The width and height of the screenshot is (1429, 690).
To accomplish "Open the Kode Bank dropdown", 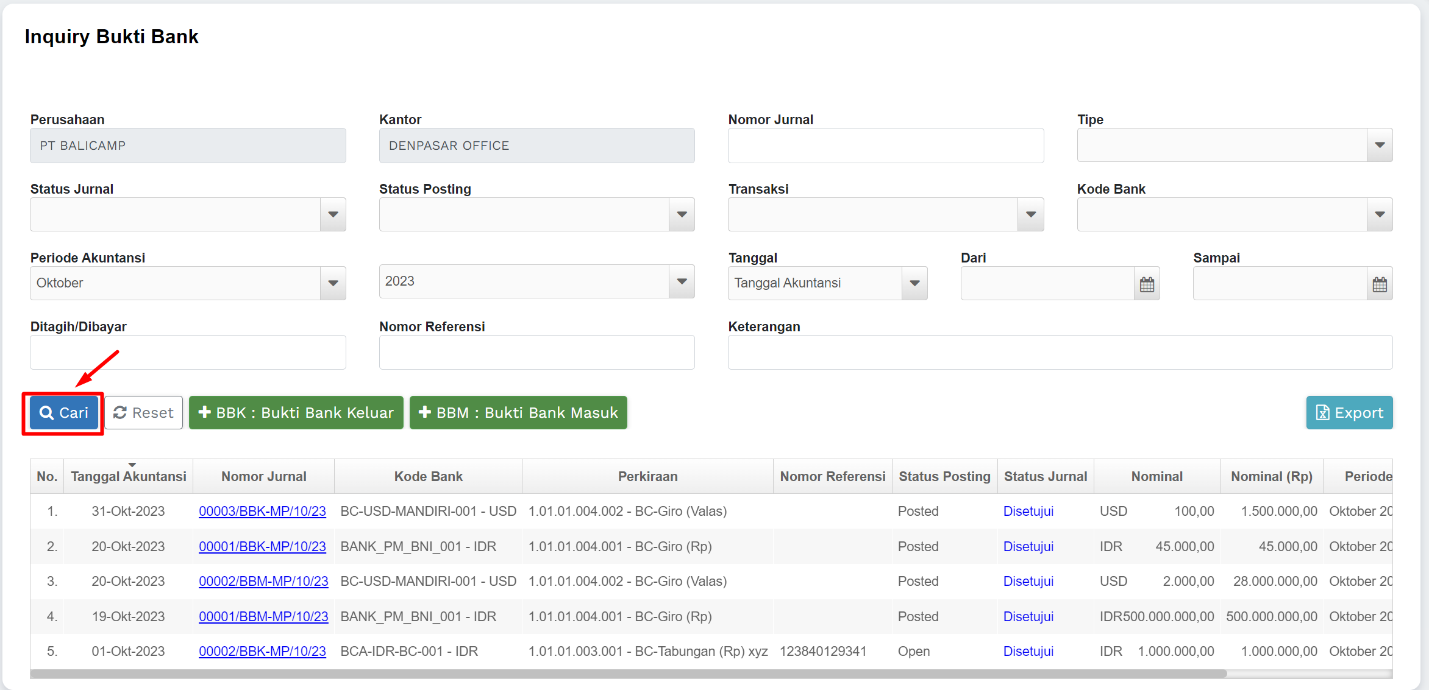I will [x=1380, y=214].
